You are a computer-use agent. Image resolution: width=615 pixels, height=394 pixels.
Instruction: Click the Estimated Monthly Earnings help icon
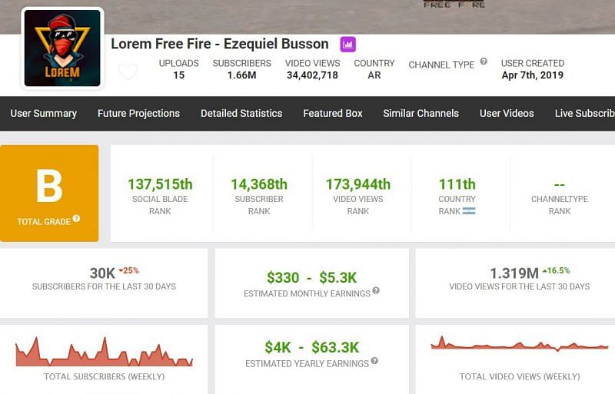click(376, 291)
